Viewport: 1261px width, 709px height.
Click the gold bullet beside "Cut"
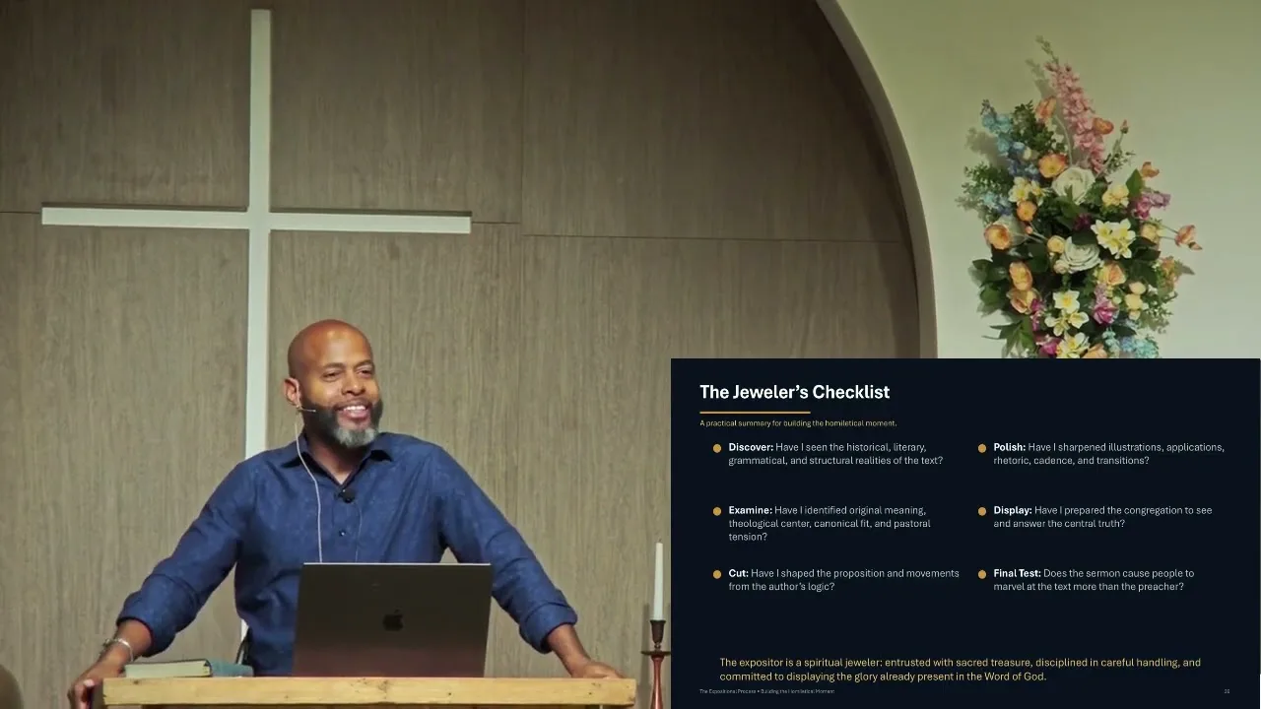pyautogui.click(x=717, y=574)
